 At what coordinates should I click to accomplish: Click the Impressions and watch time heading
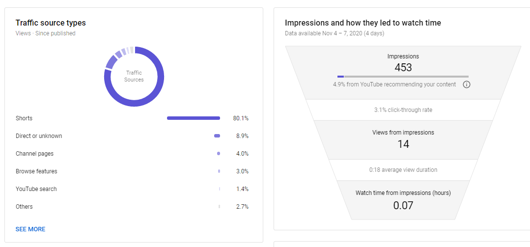tap(363, 23)
